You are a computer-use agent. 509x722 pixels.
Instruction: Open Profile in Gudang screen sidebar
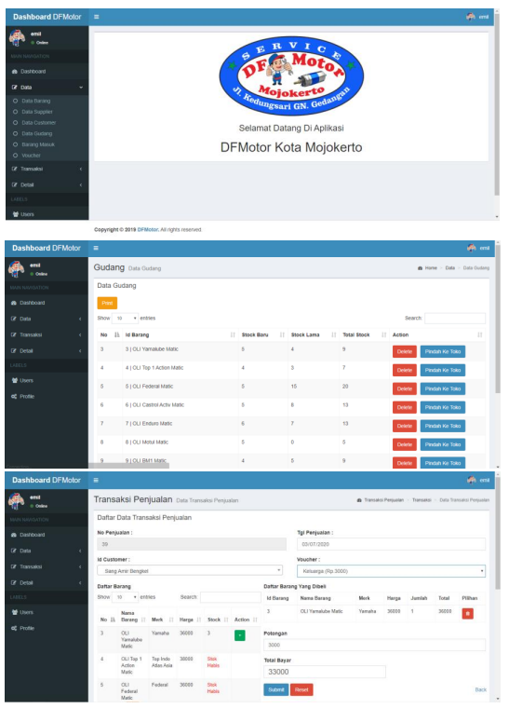pos(27,397)
